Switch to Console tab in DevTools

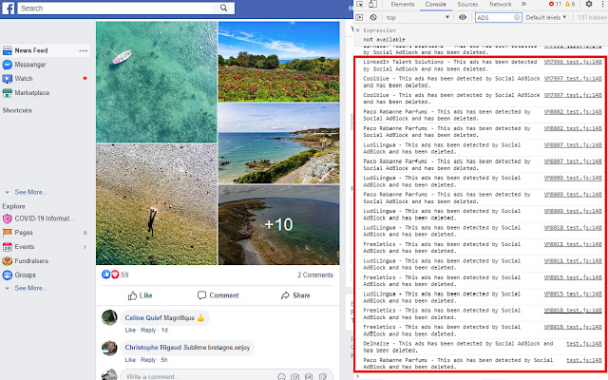click(x=435, y=4)
